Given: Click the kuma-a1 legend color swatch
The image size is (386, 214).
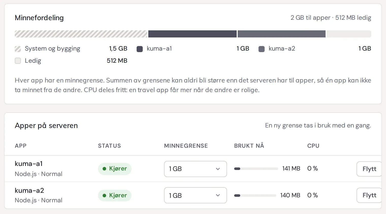Looking at the screenshot, I should (140, 49).
